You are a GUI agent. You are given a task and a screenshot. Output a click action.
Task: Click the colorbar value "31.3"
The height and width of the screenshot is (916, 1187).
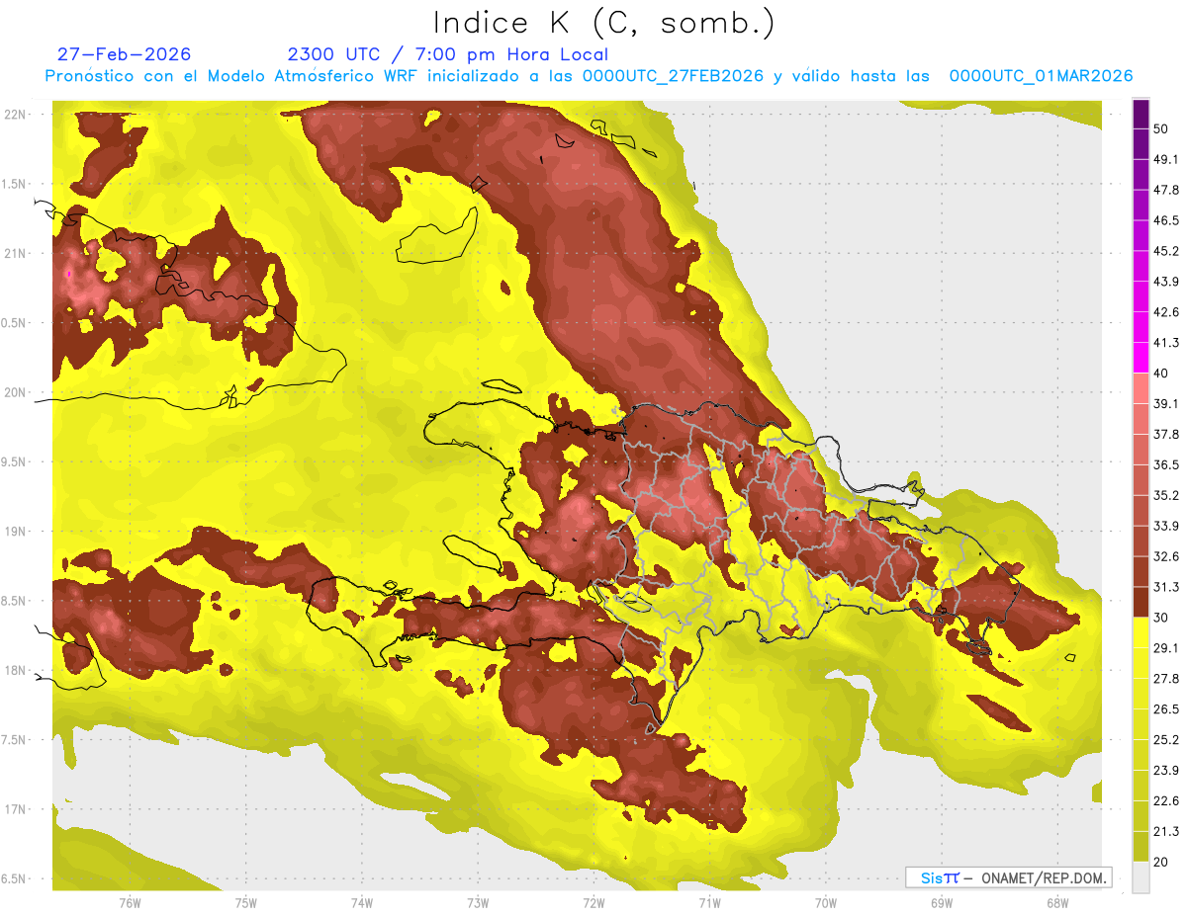click(1165, 587)
